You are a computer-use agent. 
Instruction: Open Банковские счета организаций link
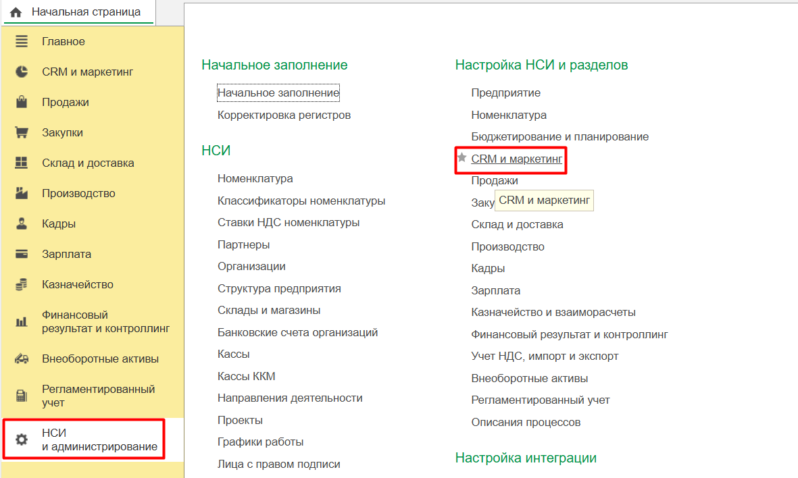click(297, 332)
